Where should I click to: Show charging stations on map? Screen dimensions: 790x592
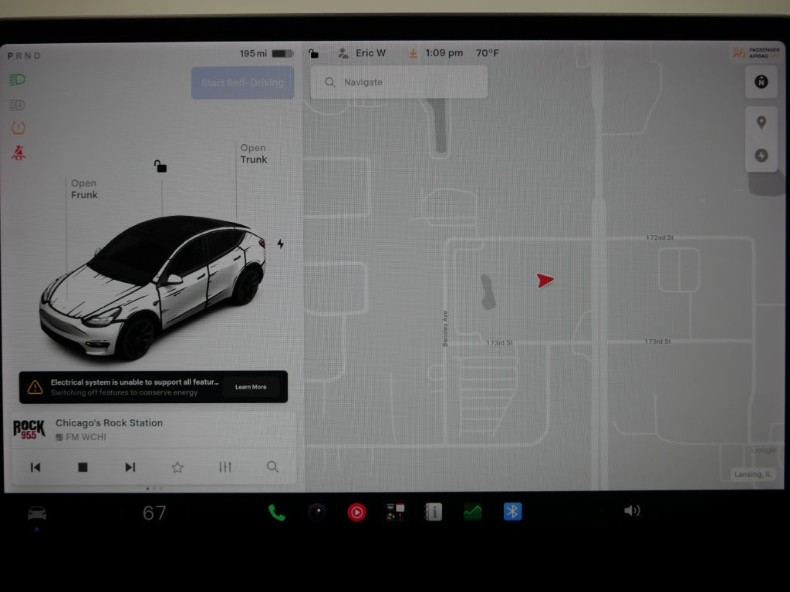[761, 156]
